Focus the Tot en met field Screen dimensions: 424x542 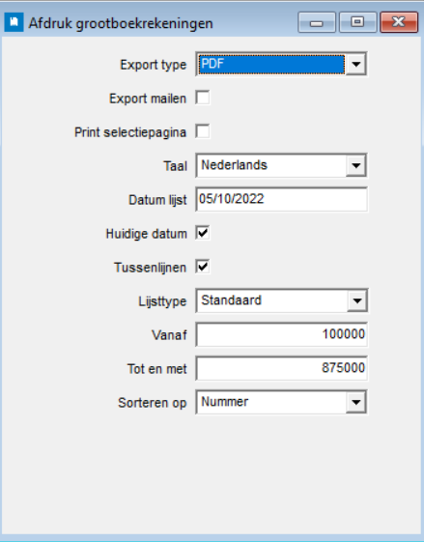pyautogui.click(x=281, y=368)
